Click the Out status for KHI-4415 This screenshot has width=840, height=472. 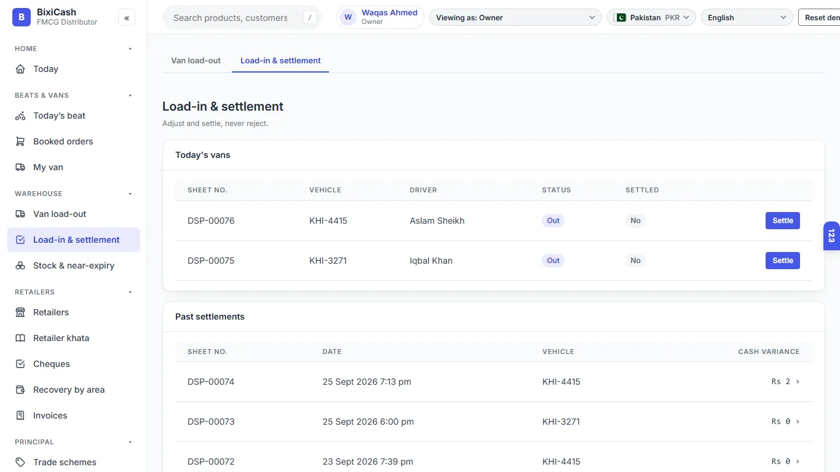553,221
